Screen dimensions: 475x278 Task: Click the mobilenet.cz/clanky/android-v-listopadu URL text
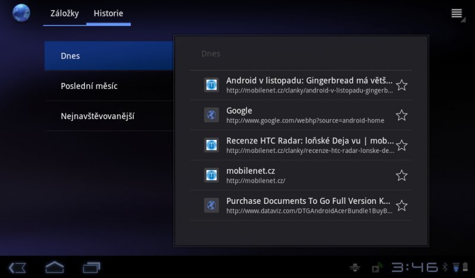(x=309, y=91)
